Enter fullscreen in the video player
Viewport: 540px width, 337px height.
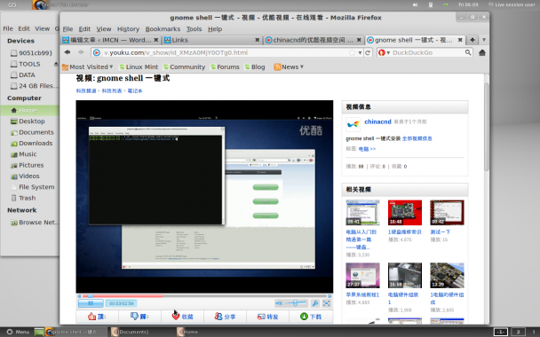coord(327,303)
